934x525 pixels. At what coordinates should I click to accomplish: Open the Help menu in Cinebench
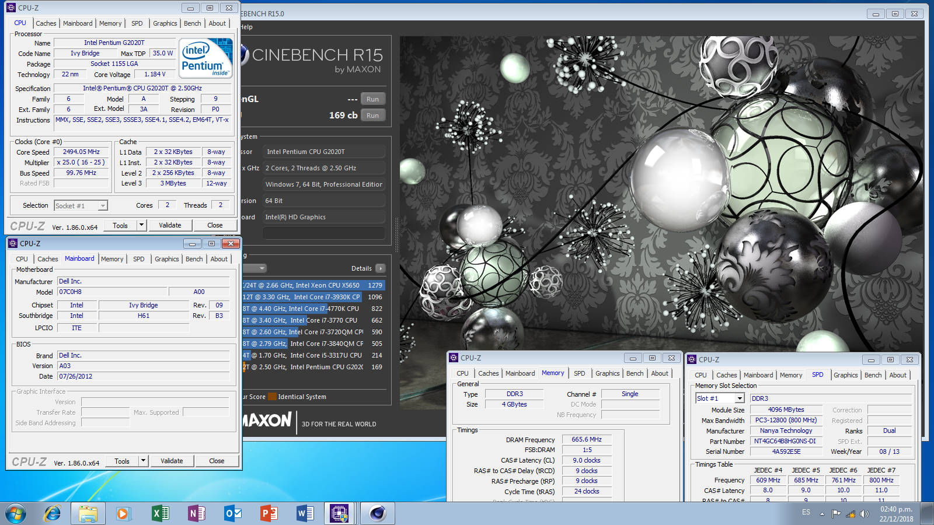click(x=248, y=27)
